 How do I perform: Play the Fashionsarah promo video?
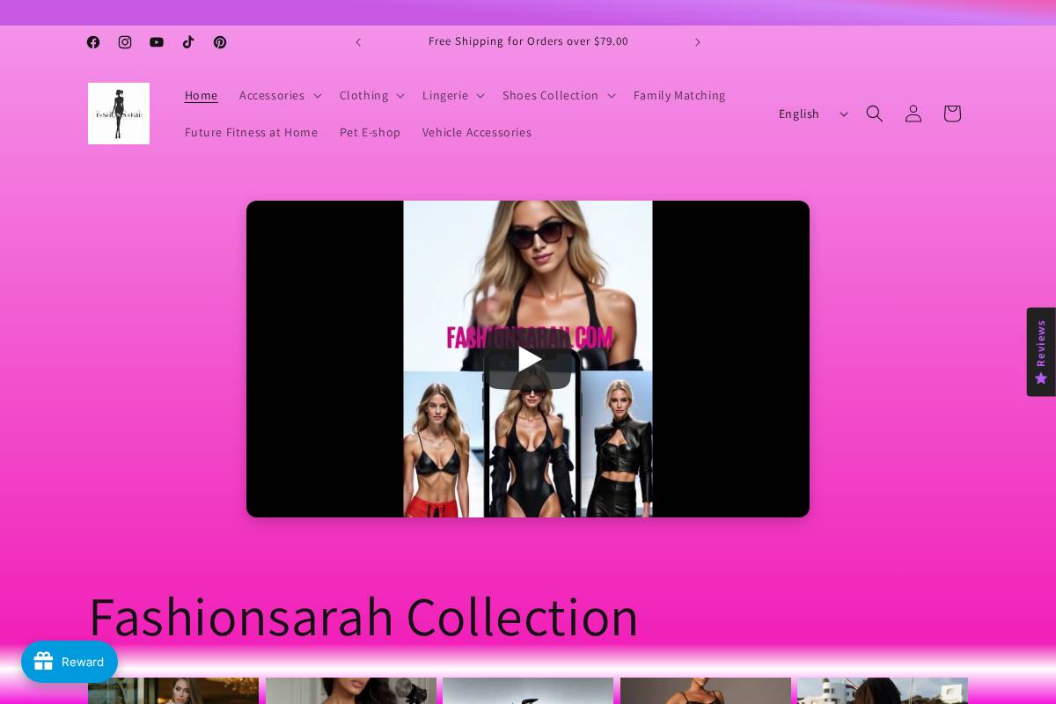(528, 359)
